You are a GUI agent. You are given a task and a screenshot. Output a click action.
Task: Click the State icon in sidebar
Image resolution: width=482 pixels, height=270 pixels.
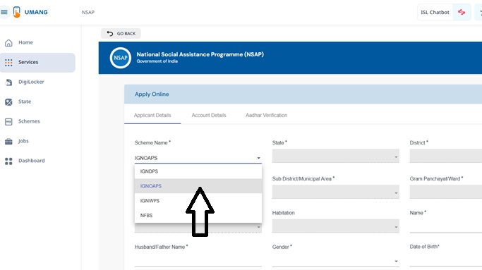pyautogui.click(x=8, y=102)
